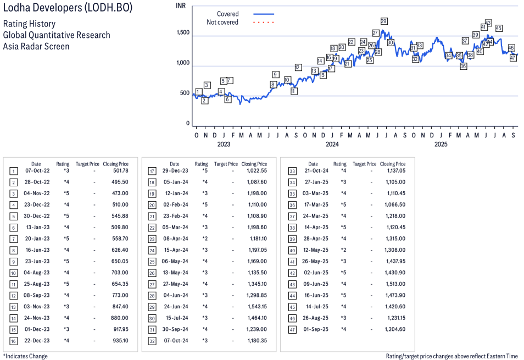Click Target Price header in second table
Screen dimensions: 524x360
click(226, 164)
